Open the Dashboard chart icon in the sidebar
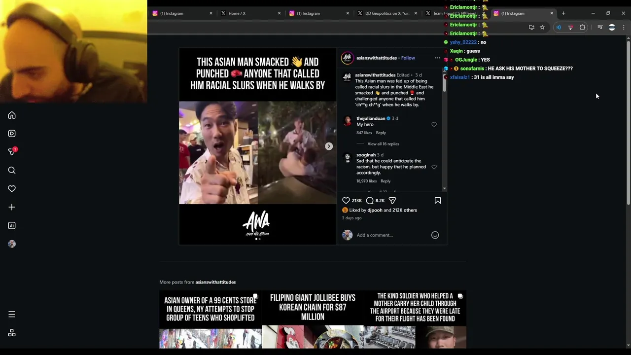The width and height of the screenshot is (631, 355). 12,225
